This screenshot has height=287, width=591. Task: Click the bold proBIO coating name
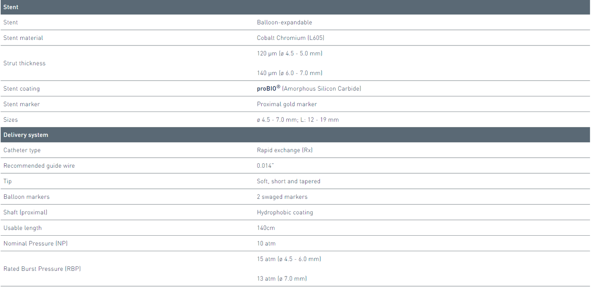pos(267,89)
